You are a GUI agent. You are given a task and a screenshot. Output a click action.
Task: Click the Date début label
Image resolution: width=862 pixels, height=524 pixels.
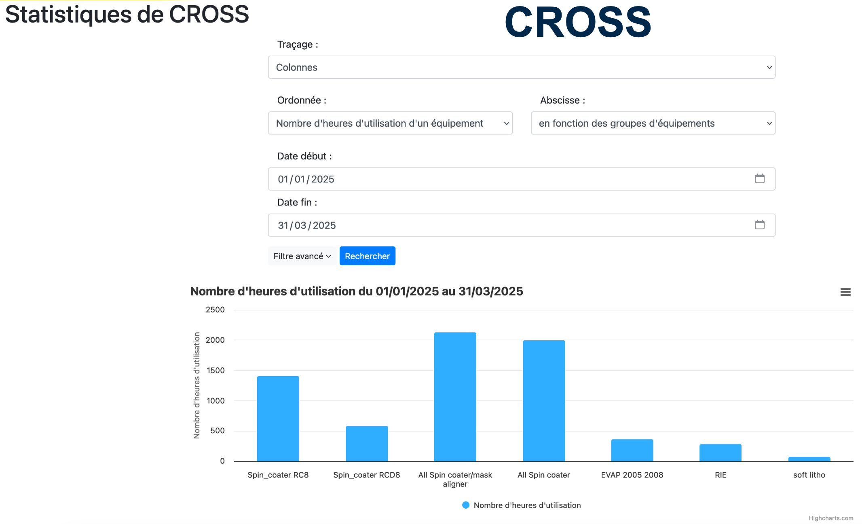304,156
